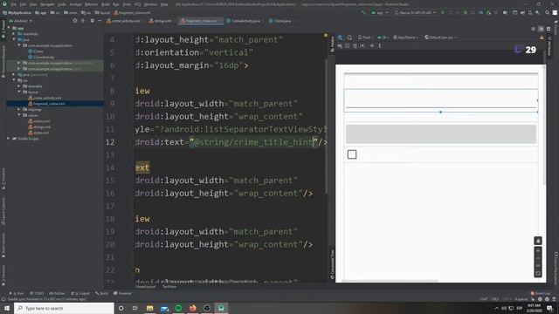Collapse the values folder in project tree
Screen dimensions: 559x314
point(19,115)
